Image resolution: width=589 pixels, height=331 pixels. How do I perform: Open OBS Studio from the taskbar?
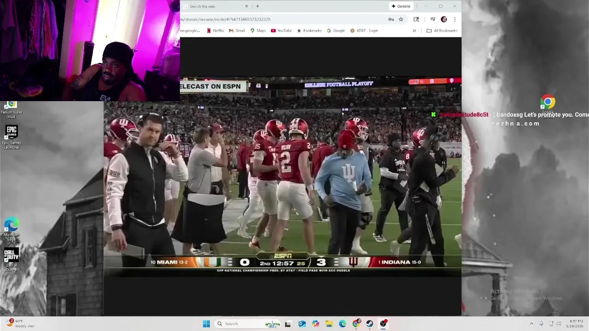coord(383,324)
